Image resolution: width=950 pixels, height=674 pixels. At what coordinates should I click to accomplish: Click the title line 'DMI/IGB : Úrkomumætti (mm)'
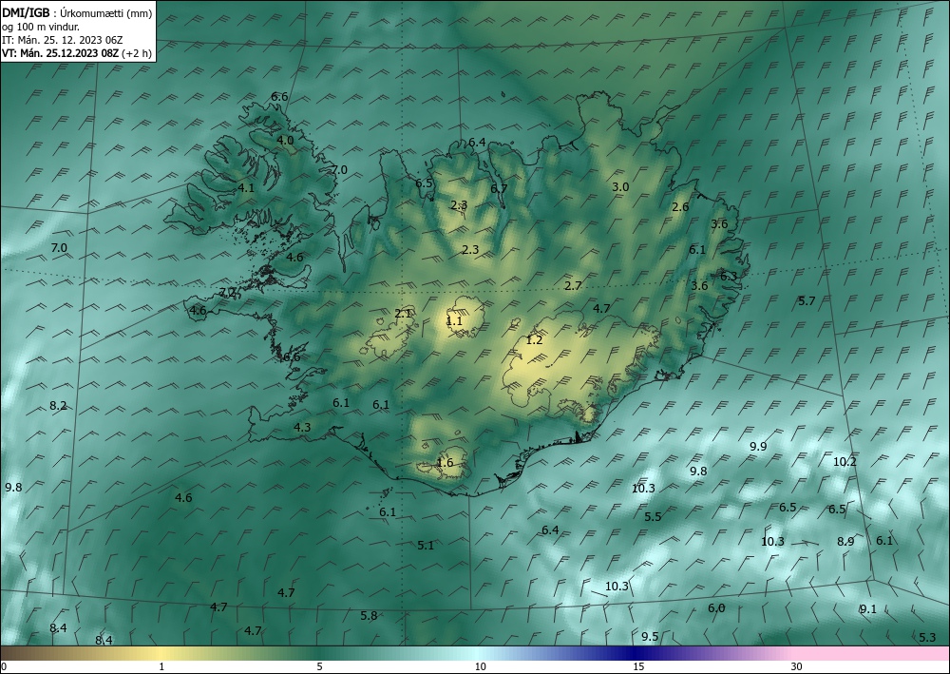(x=77, y=12)
